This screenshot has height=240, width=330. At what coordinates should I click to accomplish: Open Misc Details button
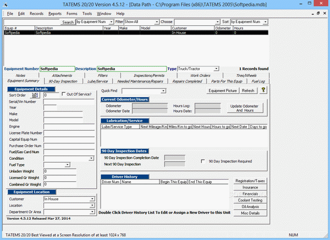click(x=250, y=213)
